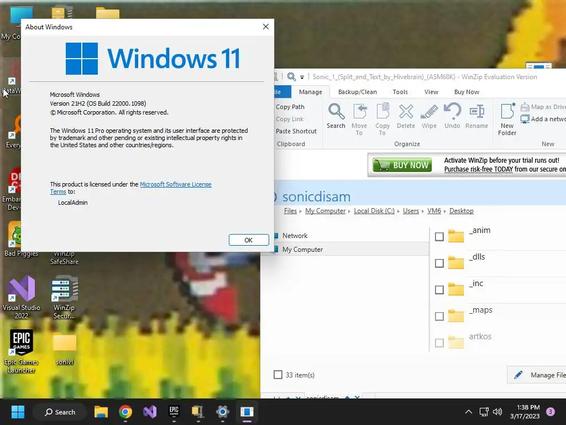The width and height of the screenshot is (566, 425).
Task: Check the _dlls folder checkbox
Action: point(439,263)
